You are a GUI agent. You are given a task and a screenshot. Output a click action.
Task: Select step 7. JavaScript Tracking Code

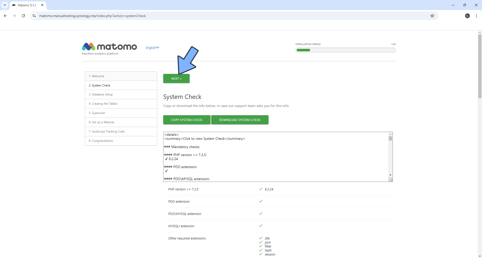coord(121,132)
